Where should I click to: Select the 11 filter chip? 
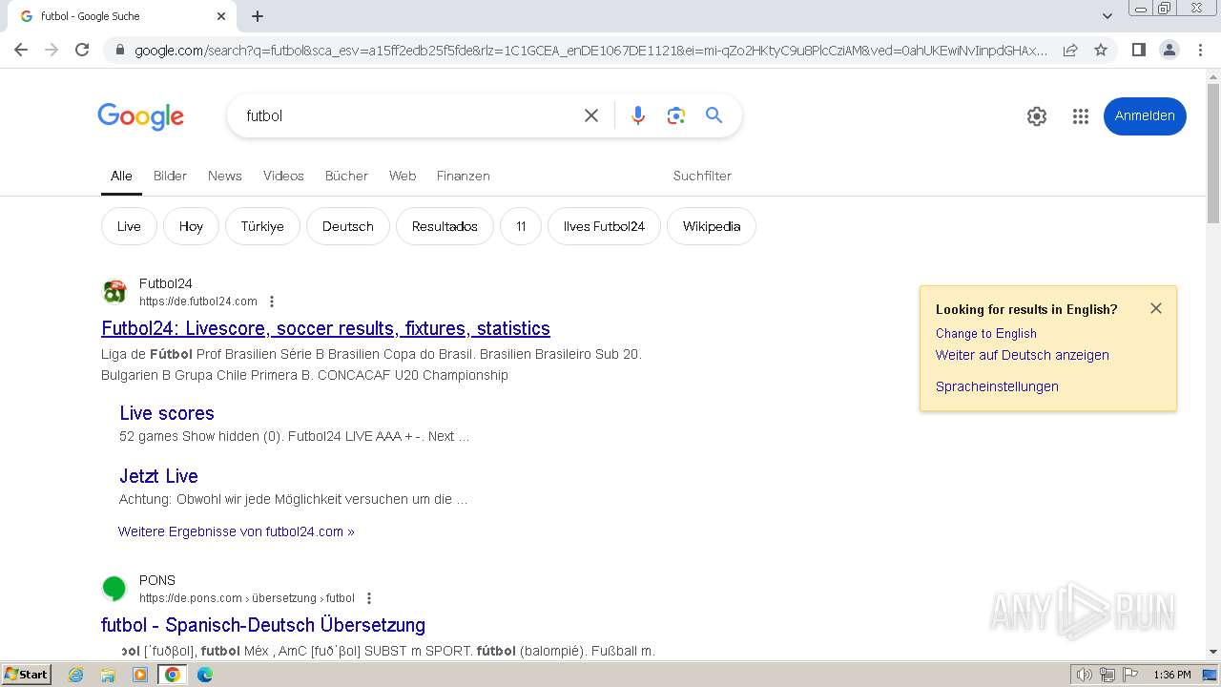pos(521,226)
